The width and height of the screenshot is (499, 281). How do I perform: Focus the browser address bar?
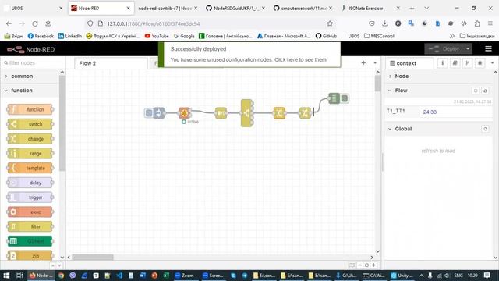(210, 23)
